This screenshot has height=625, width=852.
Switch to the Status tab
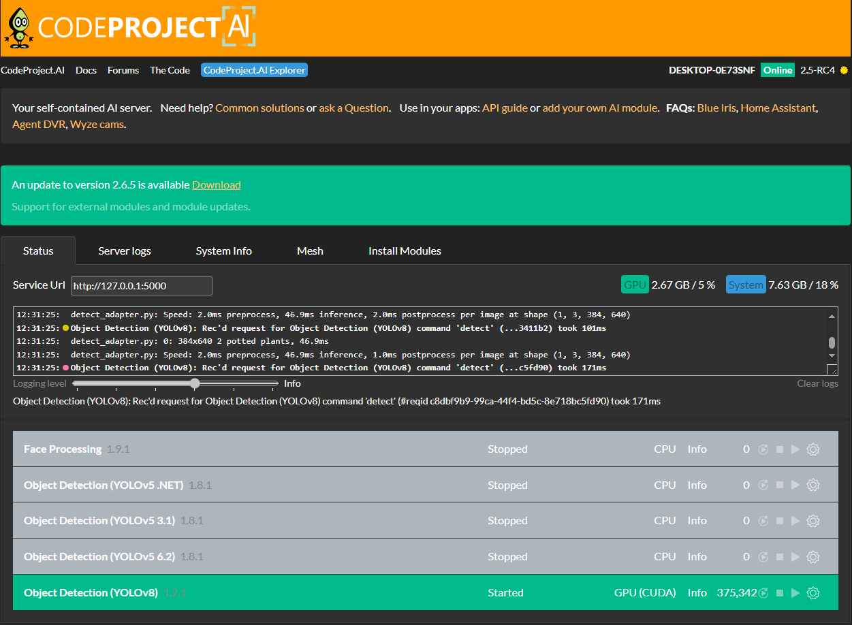point(38,251)
